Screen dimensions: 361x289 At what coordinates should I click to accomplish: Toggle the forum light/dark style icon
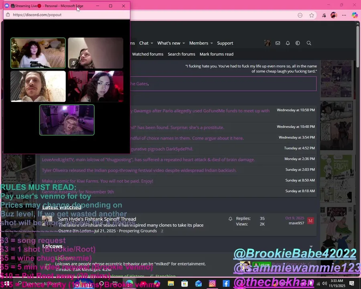coord(298,43)
